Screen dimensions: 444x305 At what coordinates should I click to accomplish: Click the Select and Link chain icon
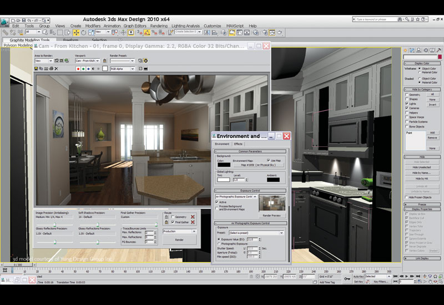click(x=5, y=33)
